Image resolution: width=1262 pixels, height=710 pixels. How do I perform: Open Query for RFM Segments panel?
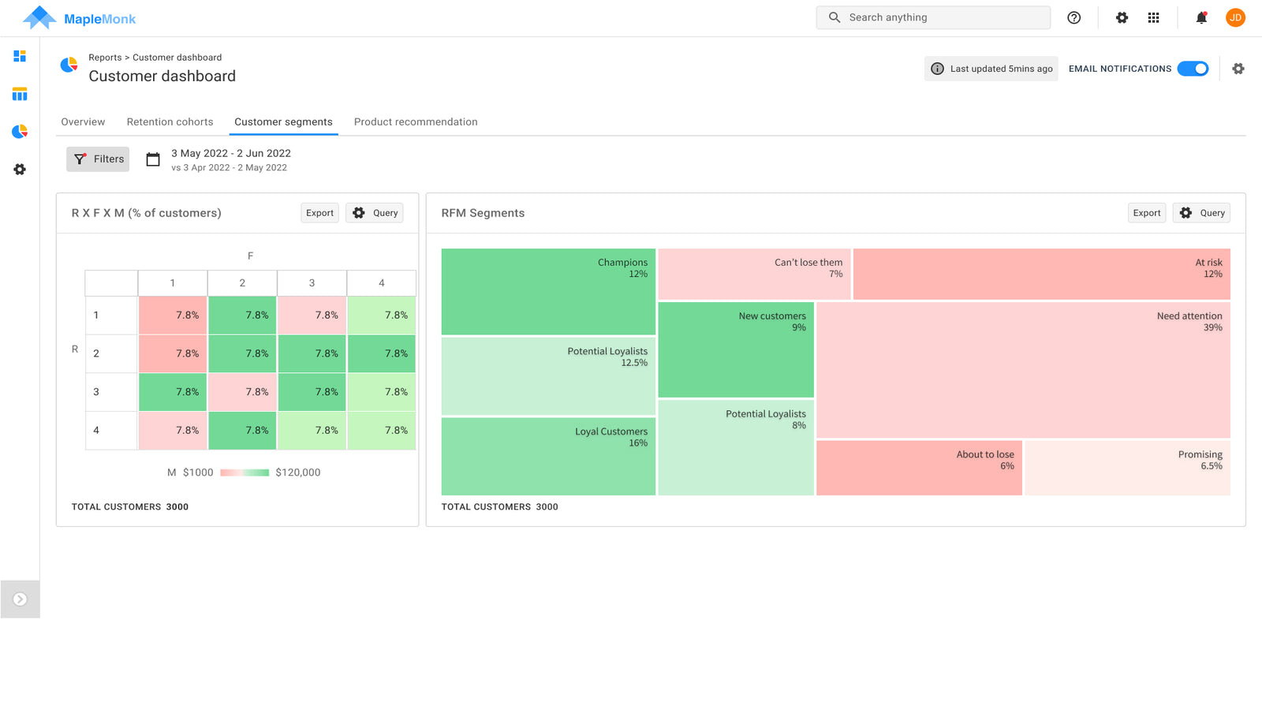[x=1201, y=213]
